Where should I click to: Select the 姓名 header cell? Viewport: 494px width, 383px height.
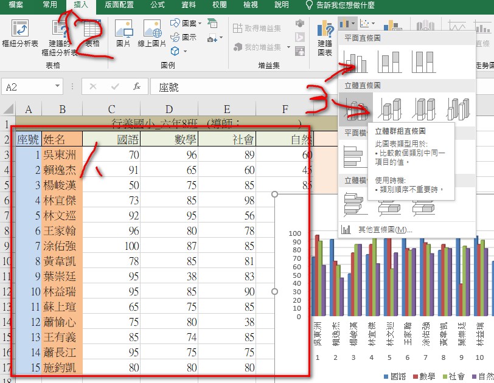coord(62,139)
